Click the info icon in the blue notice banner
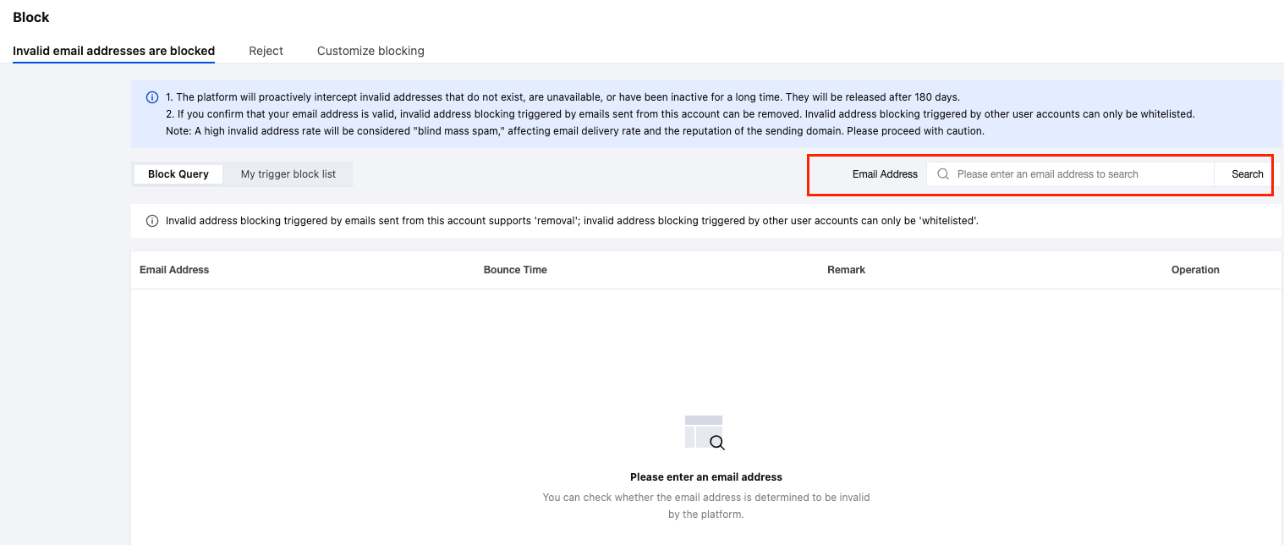 (152, 97)
